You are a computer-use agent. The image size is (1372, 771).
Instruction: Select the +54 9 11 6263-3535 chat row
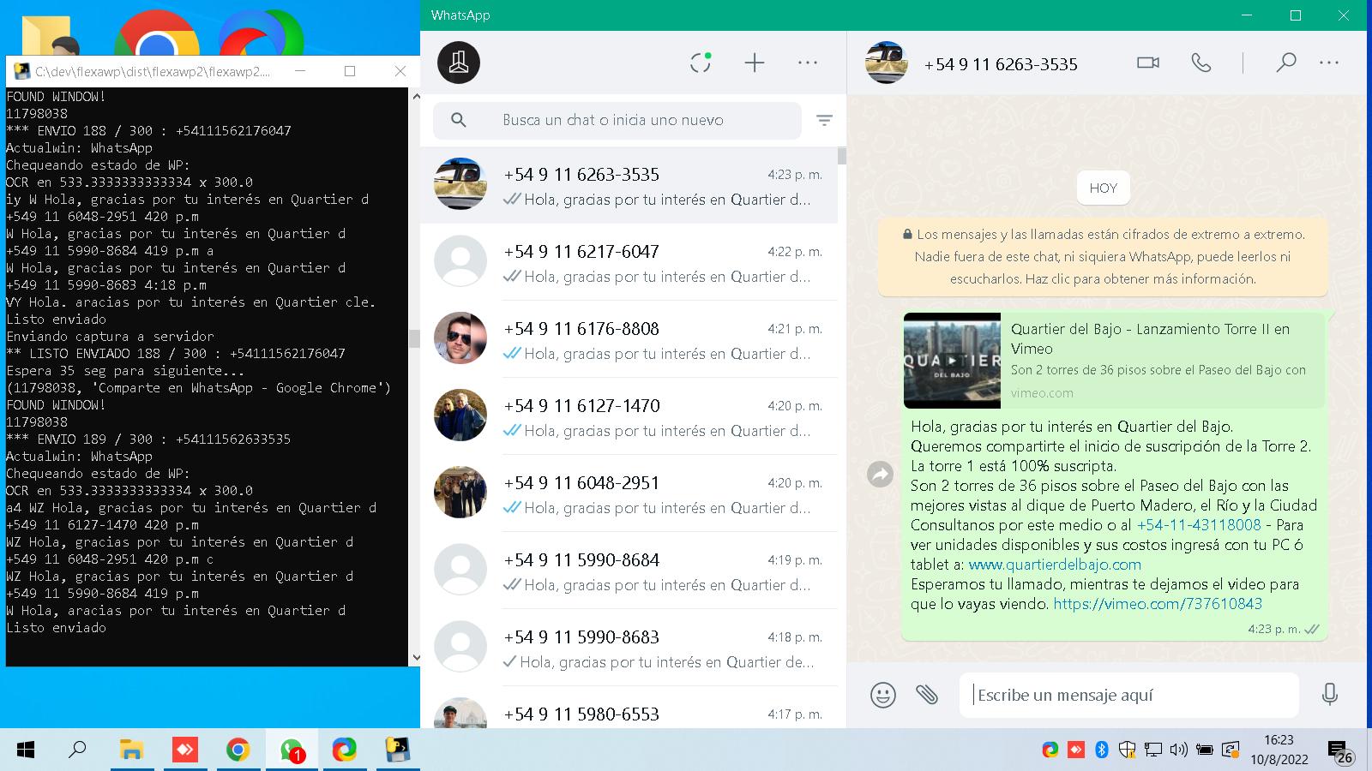(x=629, y=185)
